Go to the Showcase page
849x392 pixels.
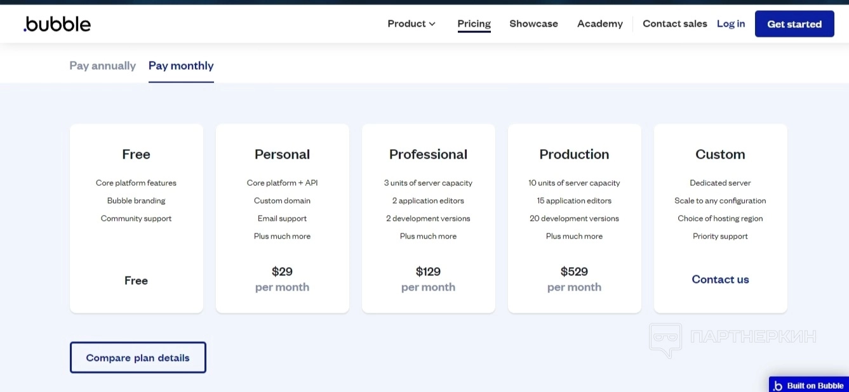(x=533, y=24)
